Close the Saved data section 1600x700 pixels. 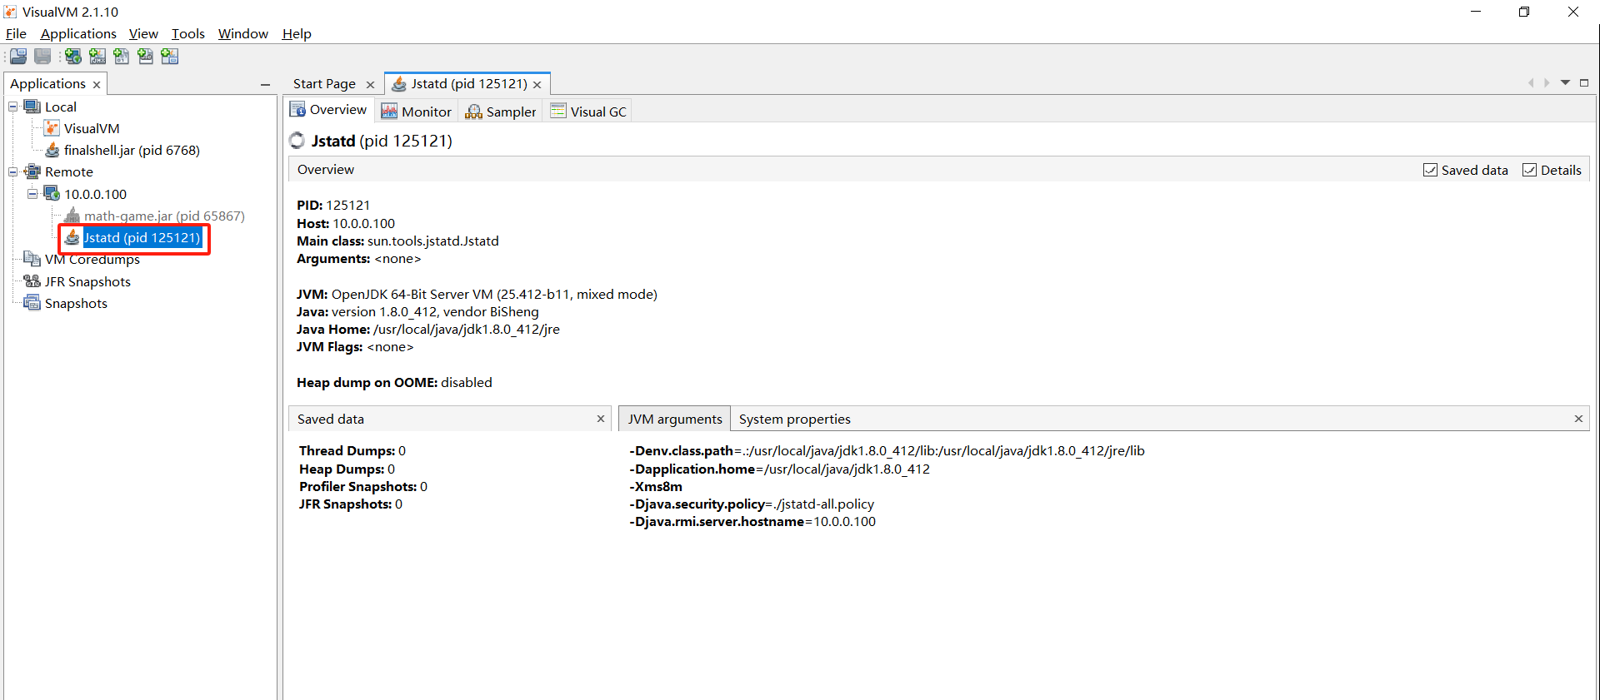(x=601, y=419)
